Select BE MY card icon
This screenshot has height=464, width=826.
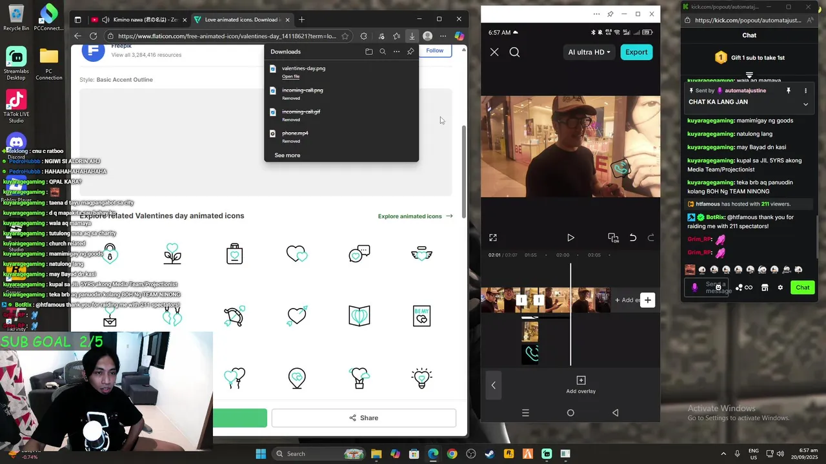(421, 316)
